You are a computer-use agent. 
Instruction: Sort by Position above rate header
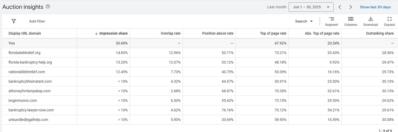click(218, 34)
